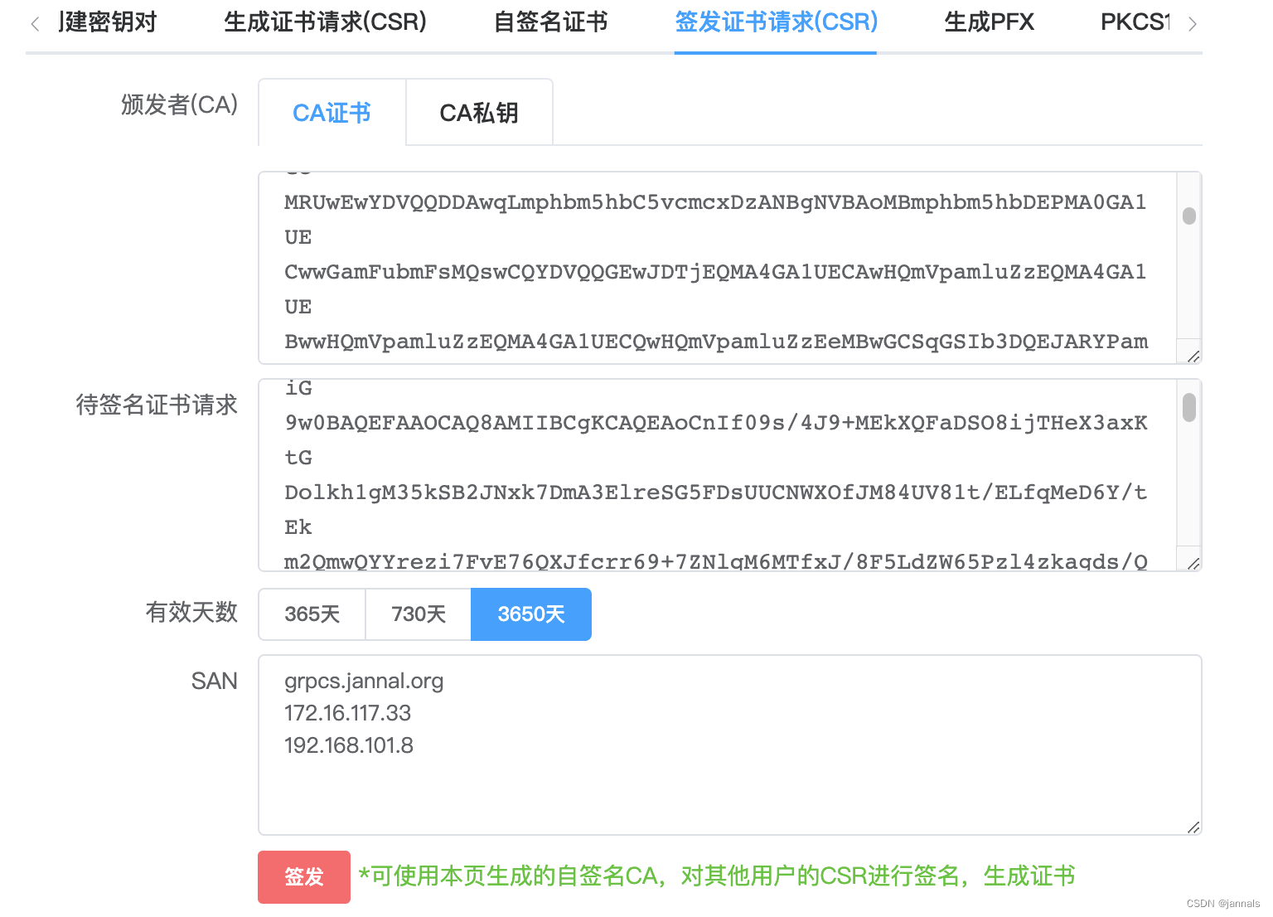Switch to the CA私钥 tab
1273x917 pixels.
479,112
